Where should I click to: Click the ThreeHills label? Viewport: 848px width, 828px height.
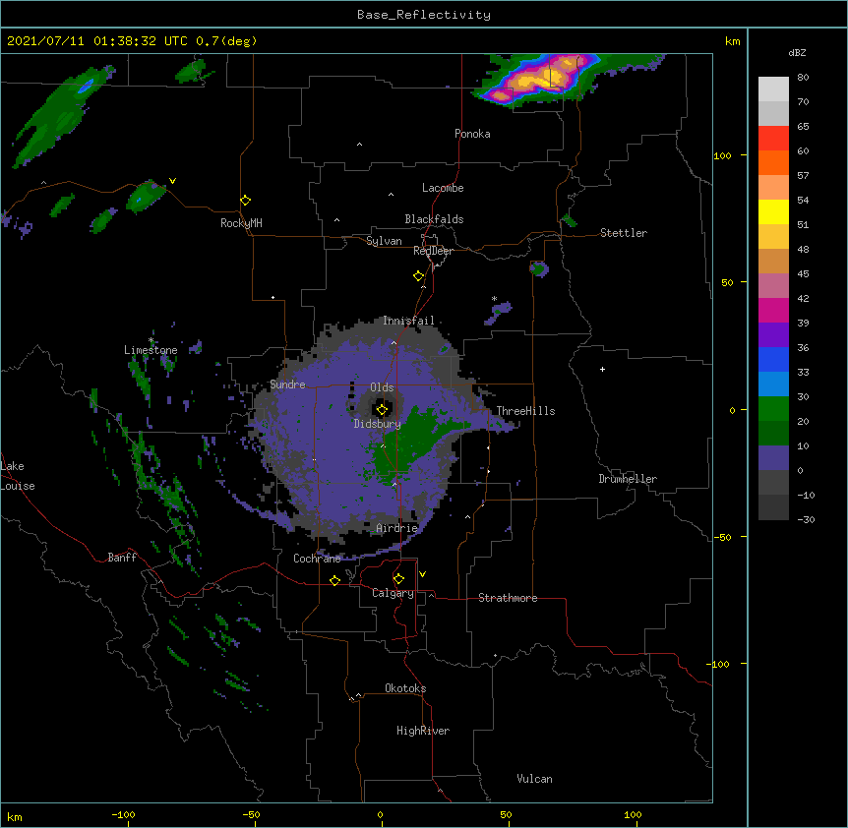click(x=525, y=411)
